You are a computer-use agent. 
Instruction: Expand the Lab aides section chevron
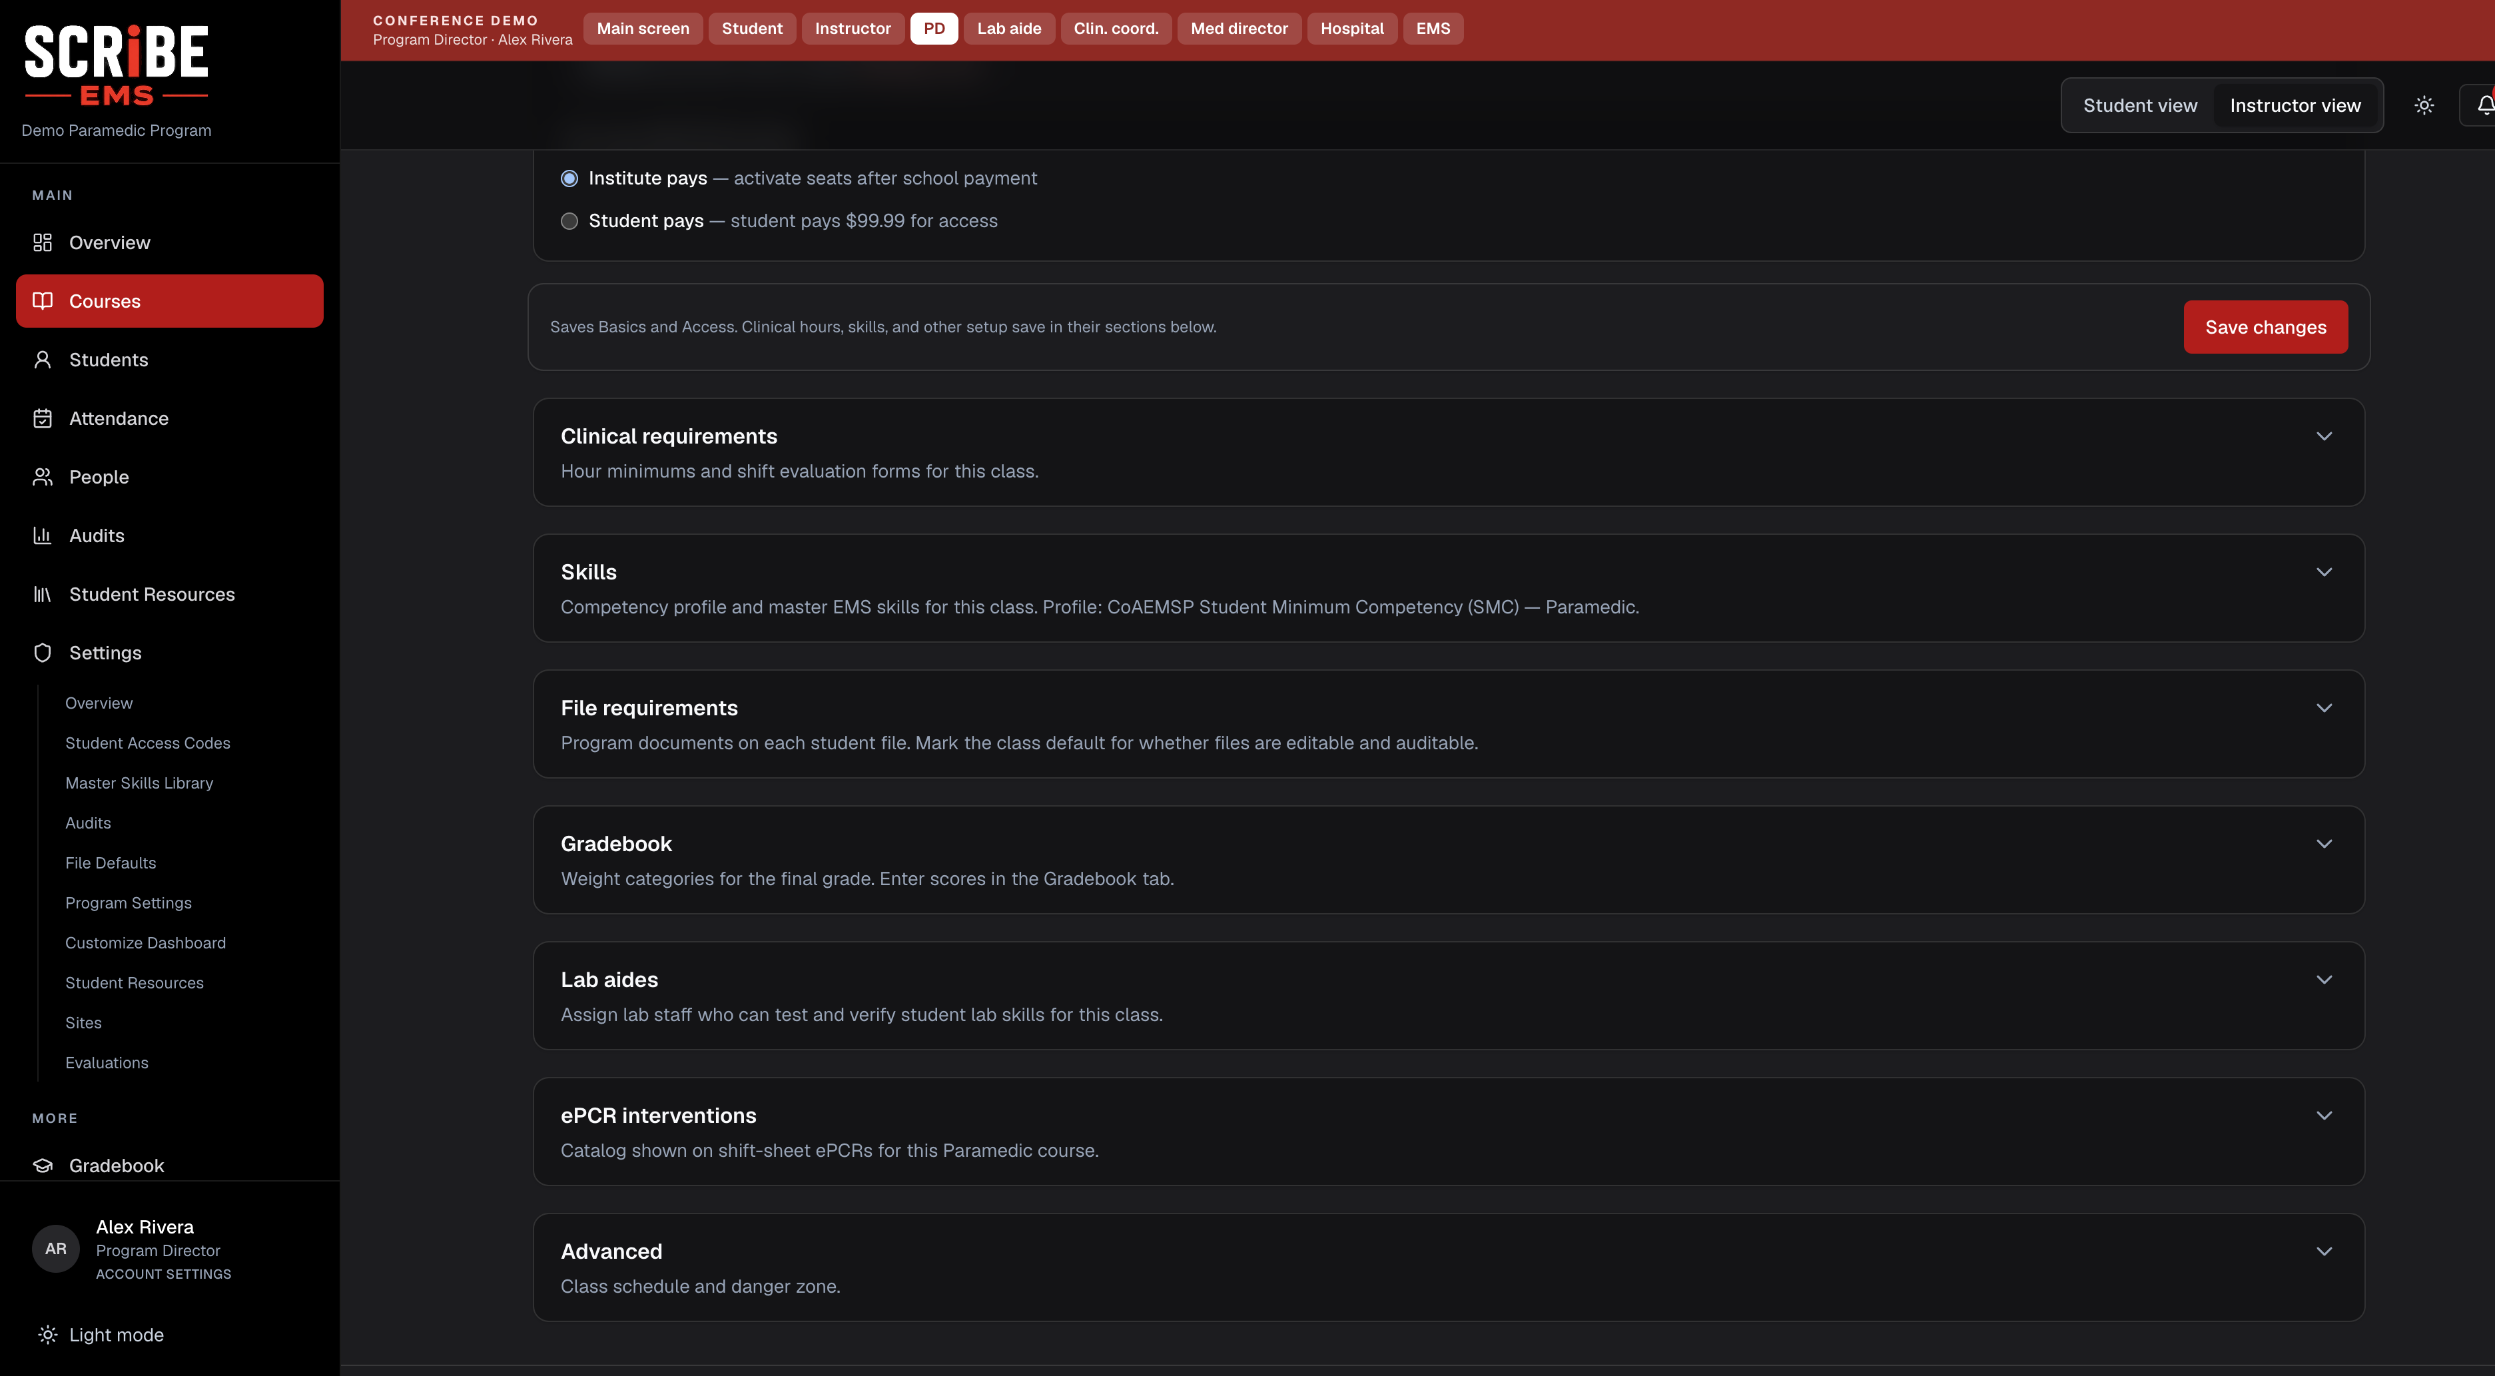click(2324, 980)
